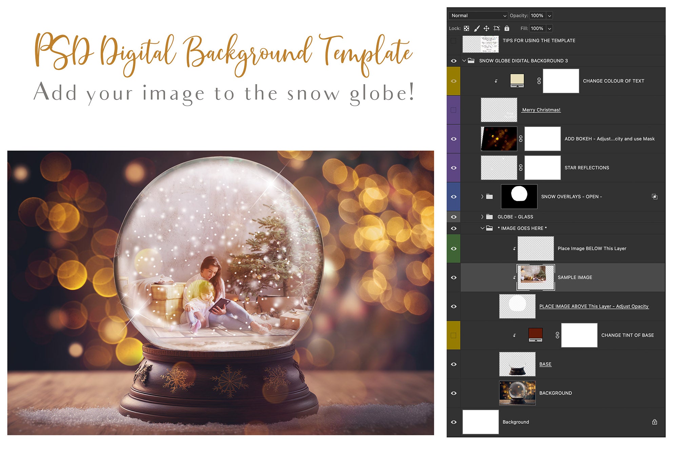Screen dimensions: 678x452
Task: Hide the BASE layer
Action: tap(454, 364)
